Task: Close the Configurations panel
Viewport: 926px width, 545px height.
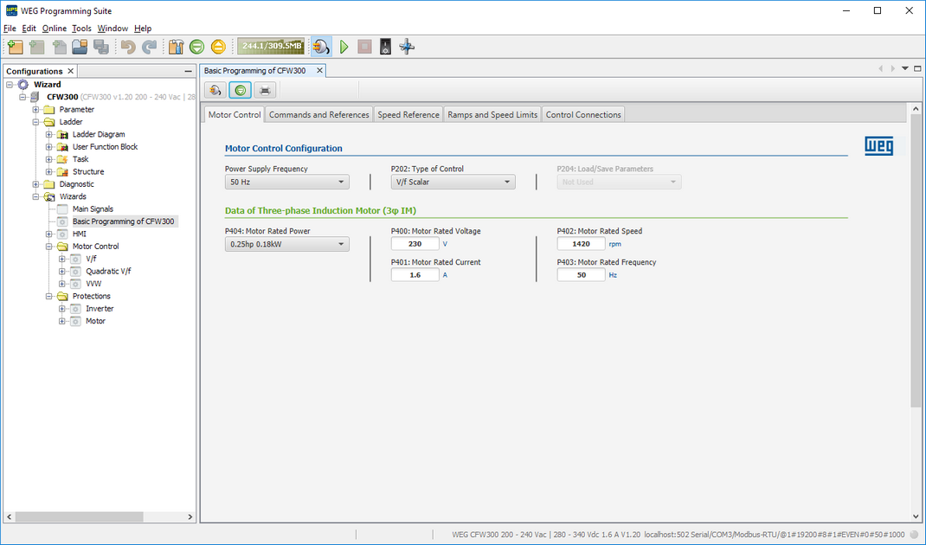Action: [70, 70]
